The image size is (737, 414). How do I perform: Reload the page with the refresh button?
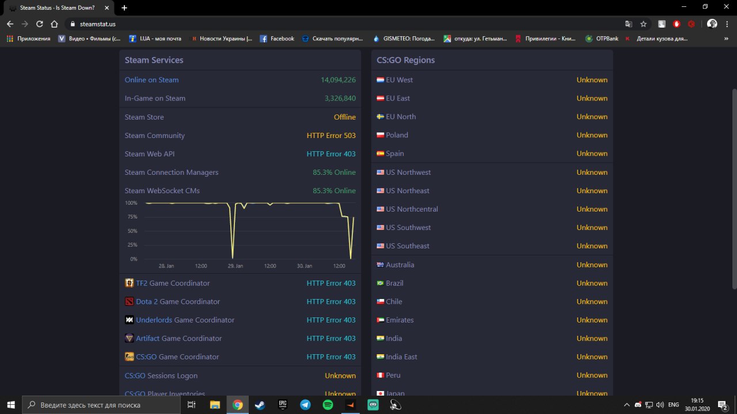pos(39,24)
